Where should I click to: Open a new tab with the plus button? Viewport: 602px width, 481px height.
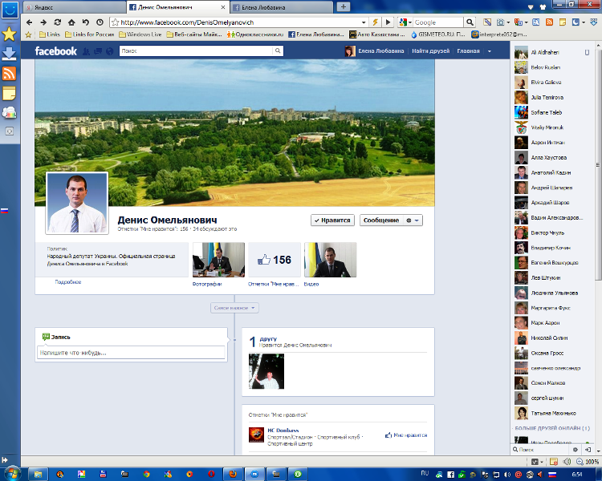pos(344,6)
